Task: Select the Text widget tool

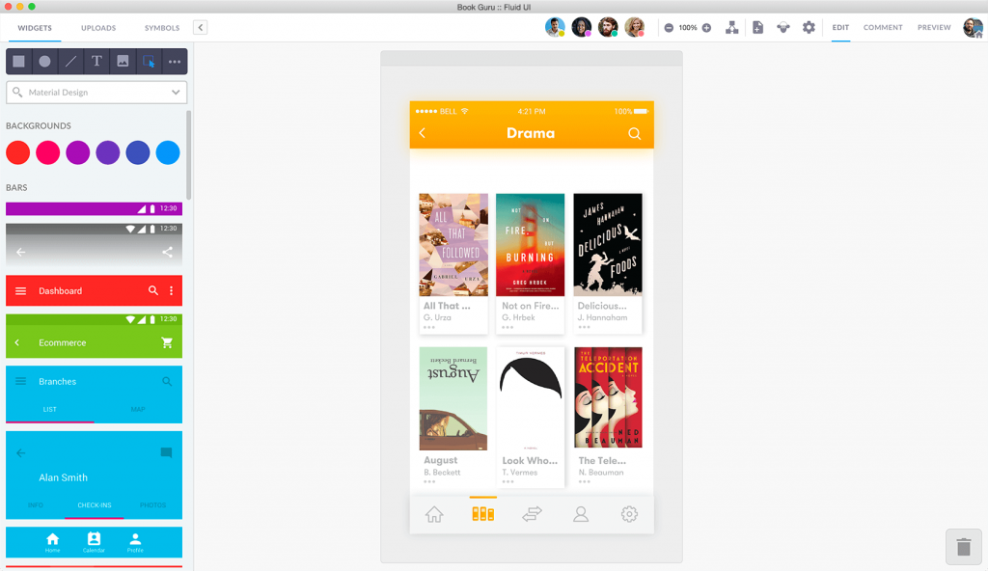Action: (98, 61)
